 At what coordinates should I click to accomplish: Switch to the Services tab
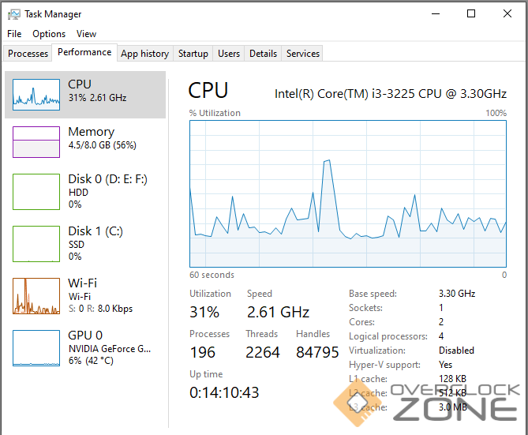click(303, 54)
